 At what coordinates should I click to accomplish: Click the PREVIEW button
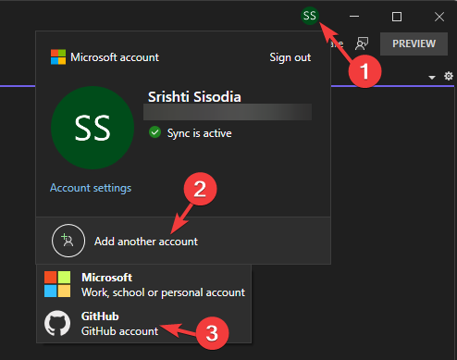point(414,43)
